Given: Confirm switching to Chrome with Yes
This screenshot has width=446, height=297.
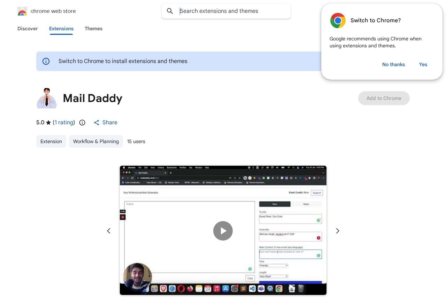Looking at the screenshot, I should [423, 64].
